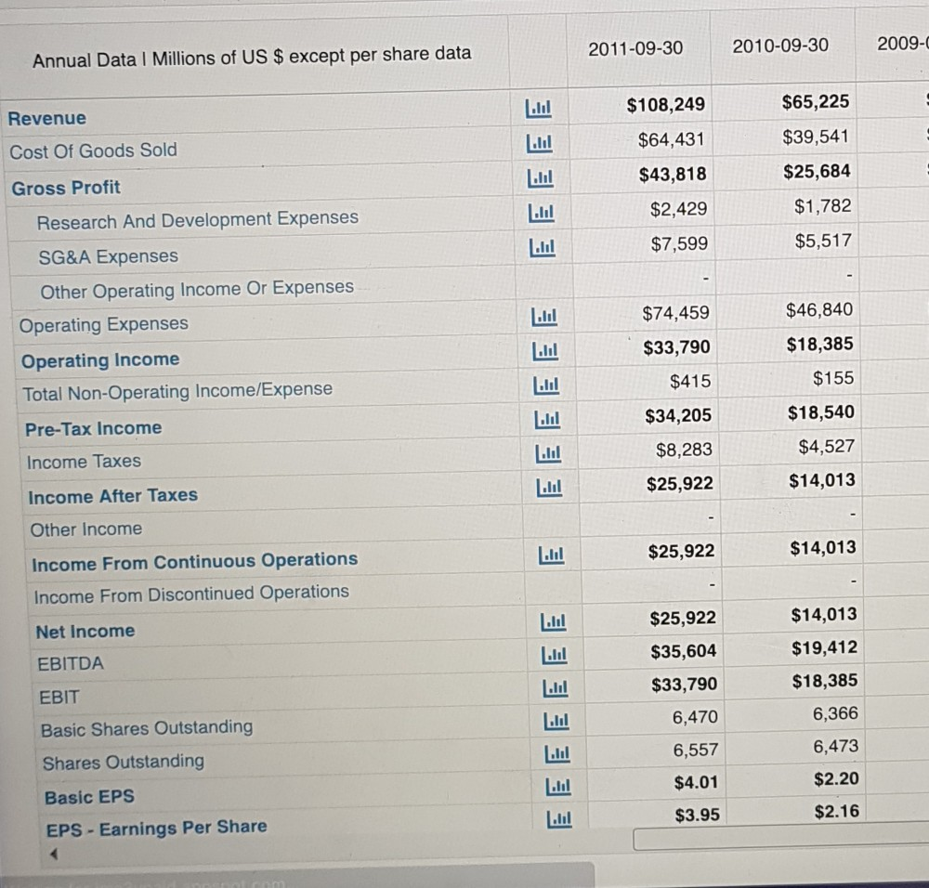Screen dimensions: 929x888
Task: Open the chart icon for Cost Of Goods Sold
Action: tap(540, 143)
